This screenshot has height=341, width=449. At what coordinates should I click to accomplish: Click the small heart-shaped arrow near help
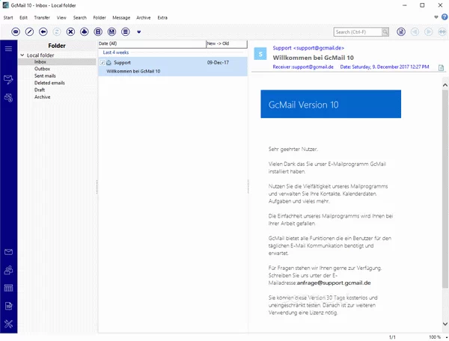pyautogui.click(x=436, y=17)
